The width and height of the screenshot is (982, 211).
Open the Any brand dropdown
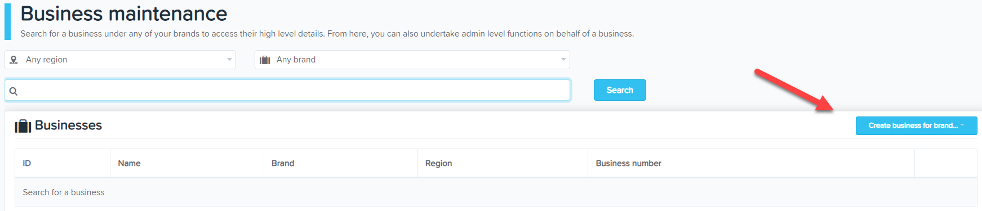pyautogui.click(x=412, y=60)
